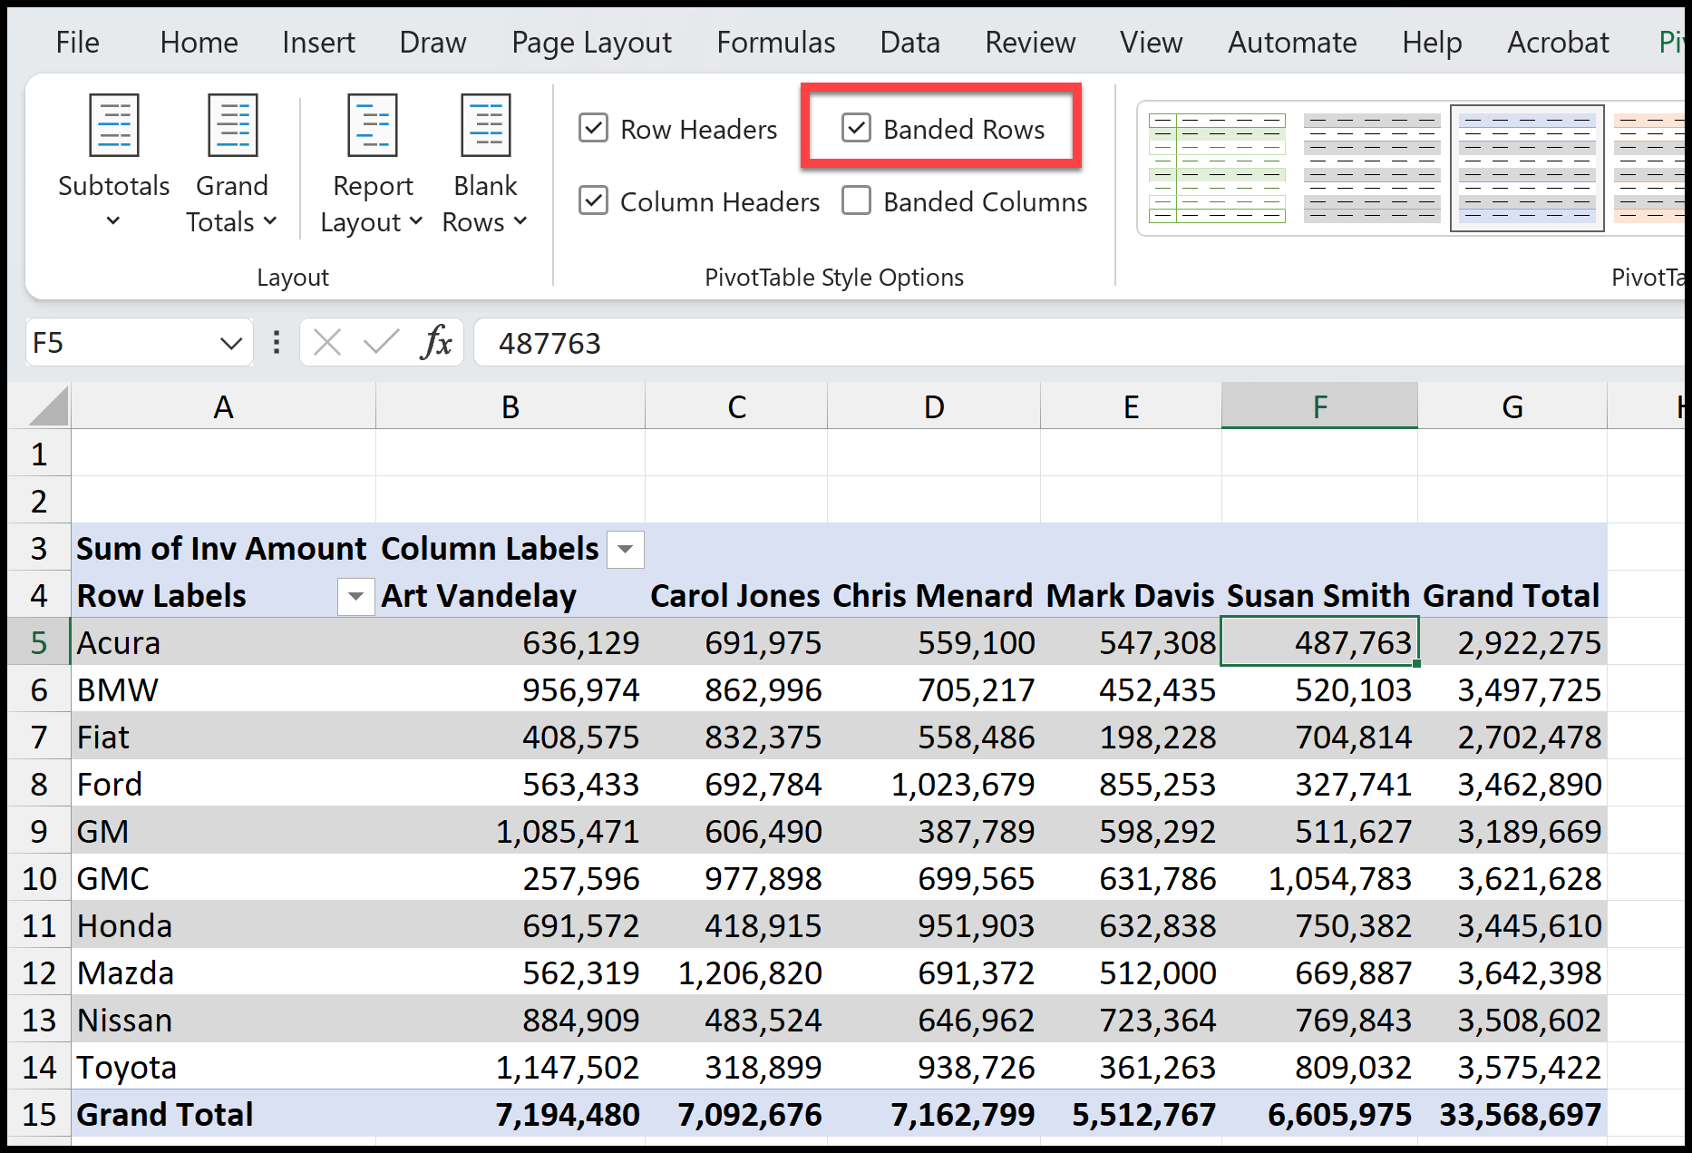Click the File menu
The height and width of the screenshot is (1153, 1692).
point(77,42)
